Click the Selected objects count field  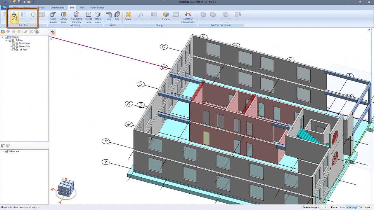click(x=325, y=207)
